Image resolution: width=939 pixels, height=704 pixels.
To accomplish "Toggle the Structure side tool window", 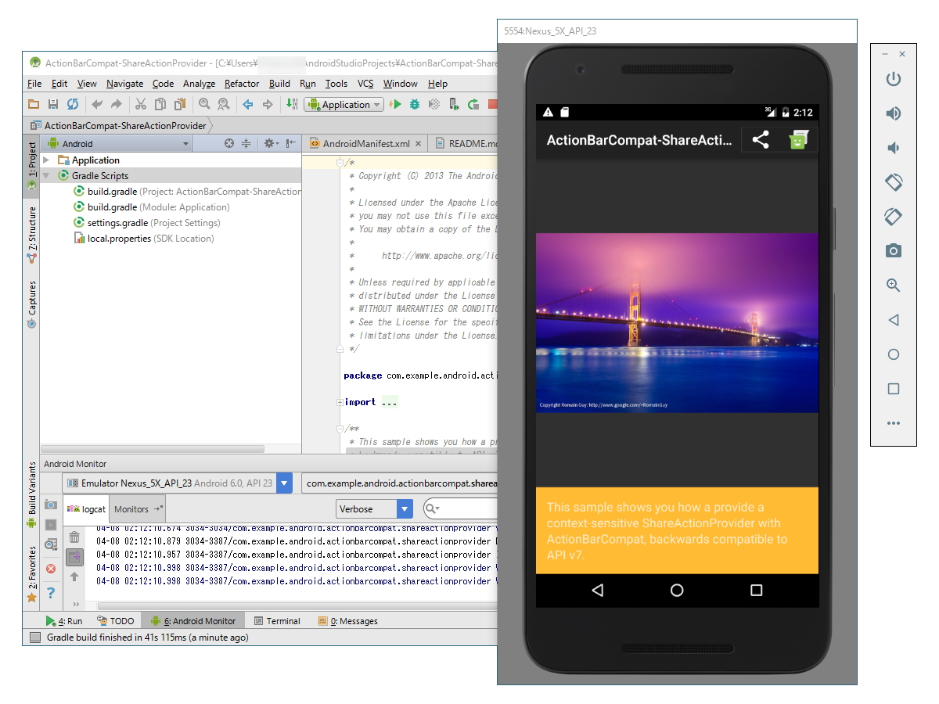I will point(32,235).
